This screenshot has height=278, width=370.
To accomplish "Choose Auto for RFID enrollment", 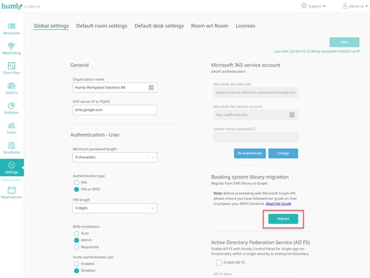I will 76,233.
